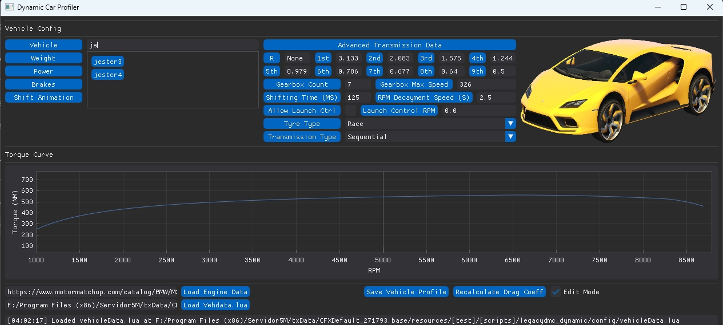723x325 pixels.
Task: Click the torque curve at 5000 RPM
Action: coord(383,197)
